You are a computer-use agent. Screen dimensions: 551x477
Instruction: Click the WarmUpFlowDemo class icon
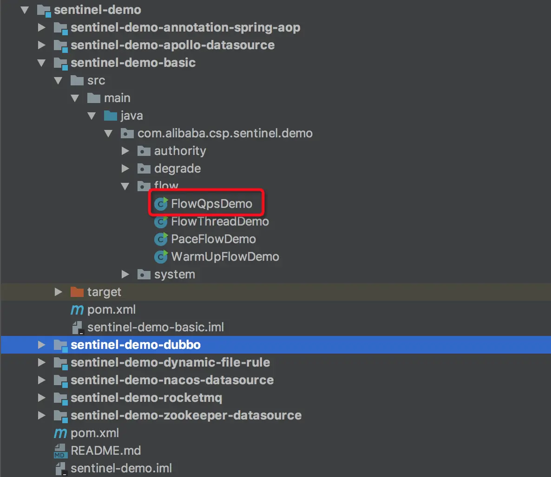coord(160,257)
